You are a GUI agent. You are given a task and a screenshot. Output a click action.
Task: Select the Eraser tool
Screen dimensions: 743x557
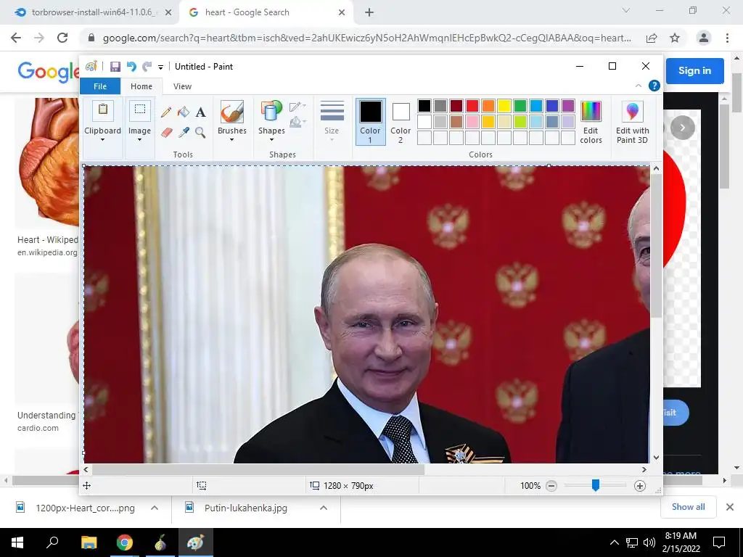(166, 132)
